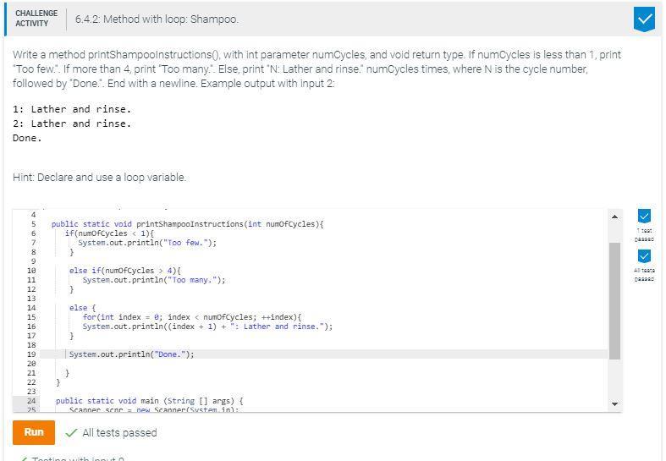The width and height of the screenshot is (666, 461).
Task: Click the CHALLENGE ACTIVITY label
Action: (x=36, y=19)
